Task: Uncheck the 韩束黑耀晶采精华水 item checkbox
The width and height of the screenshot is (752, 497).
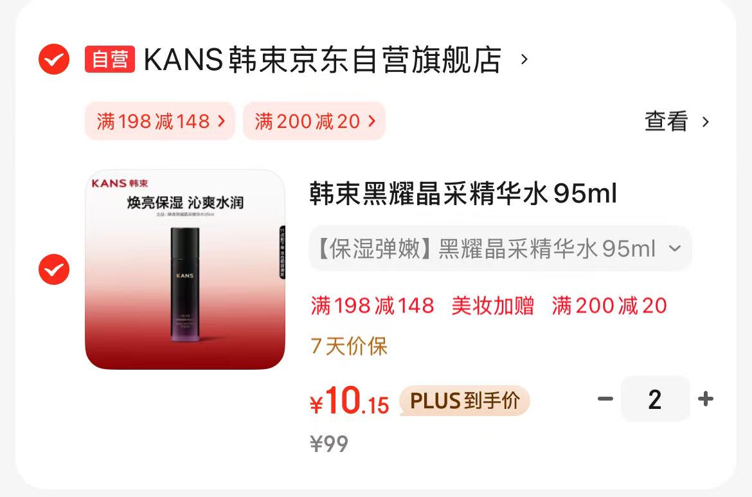Action: click(x=54, y=269)
